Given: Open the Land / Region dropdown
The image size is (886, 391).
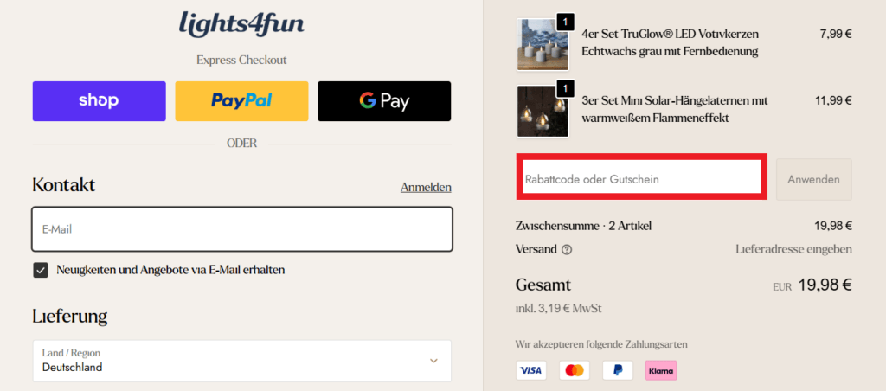Looking at the screenshot, I should [x=241, y=361].
